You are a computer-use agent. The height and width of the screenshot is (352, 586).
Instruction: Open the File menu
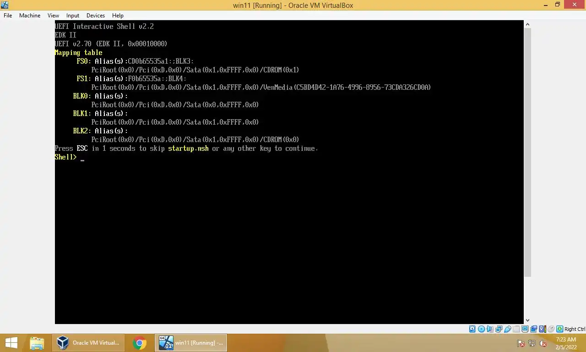point(8,15)
